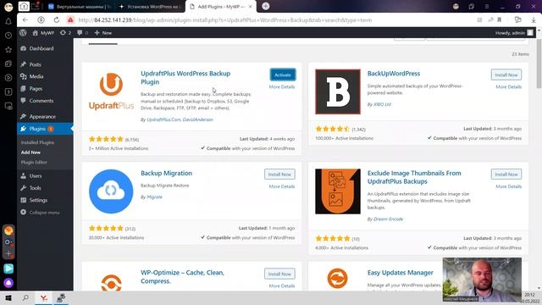Open favorites star icon in side panel

click(x=8, y=49)
